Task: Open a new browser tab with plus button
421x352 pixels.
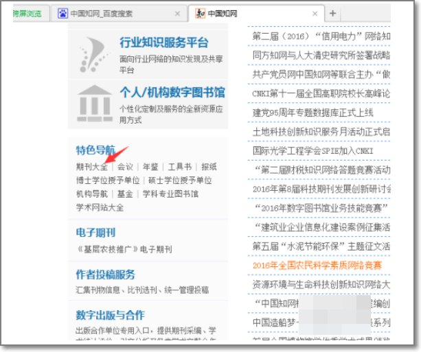Action: coord(332,13)
